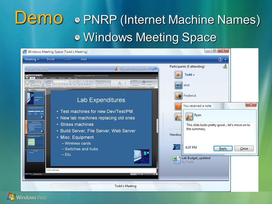
Task: Toggle Underline formatting in the Font group
Action: tap(59, 85)
